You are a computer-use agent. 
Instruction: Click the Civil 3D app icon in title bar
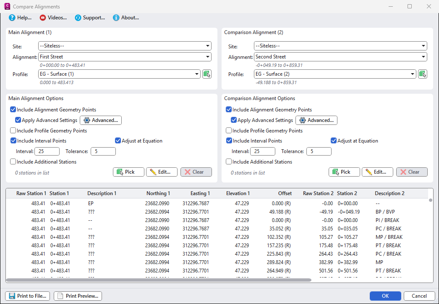[7, 6]
